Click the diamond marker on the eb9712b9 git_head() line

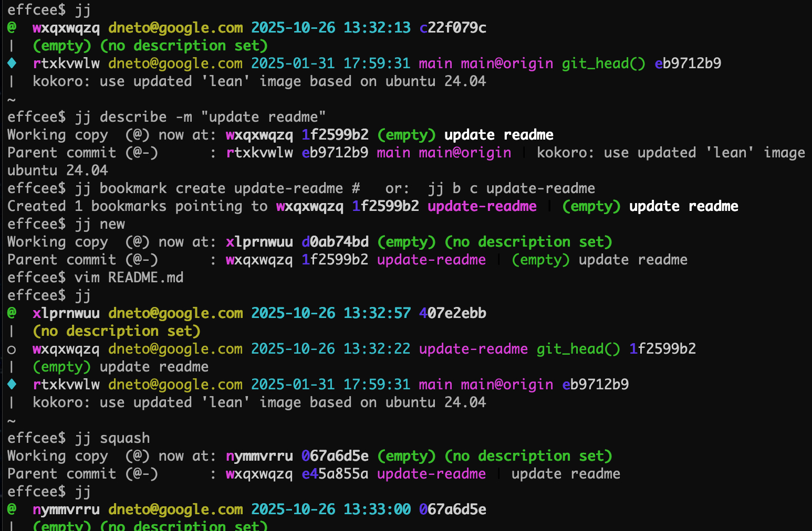pos(12,63)
